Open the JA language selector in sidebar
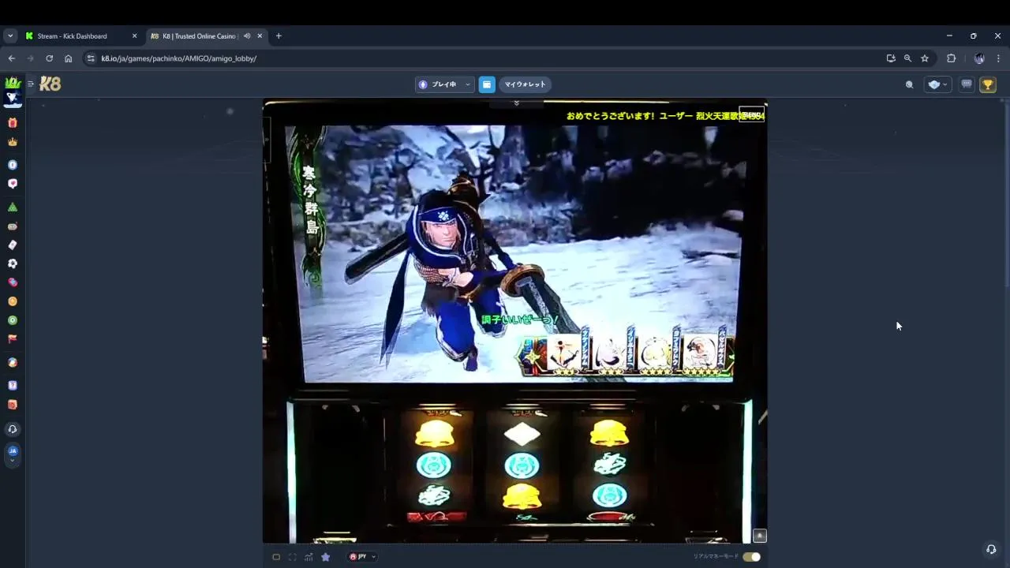 (x=13, y=454)
